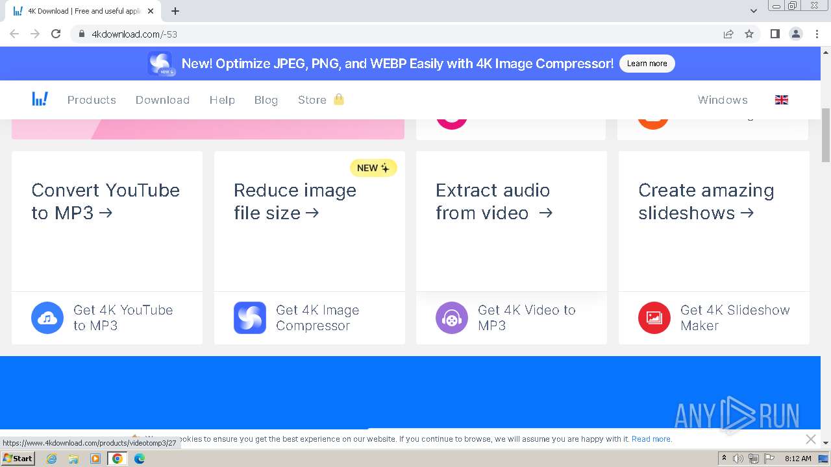This screenshot has height=467, width=831.
Task: Show hidden system tray icons
Action: (x=724, y=459)
